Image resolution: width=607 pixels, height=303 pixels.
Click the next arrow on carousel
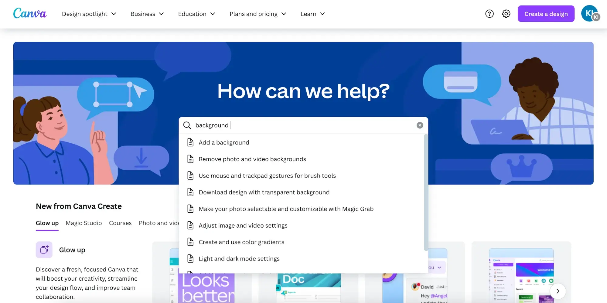point(558,291)
